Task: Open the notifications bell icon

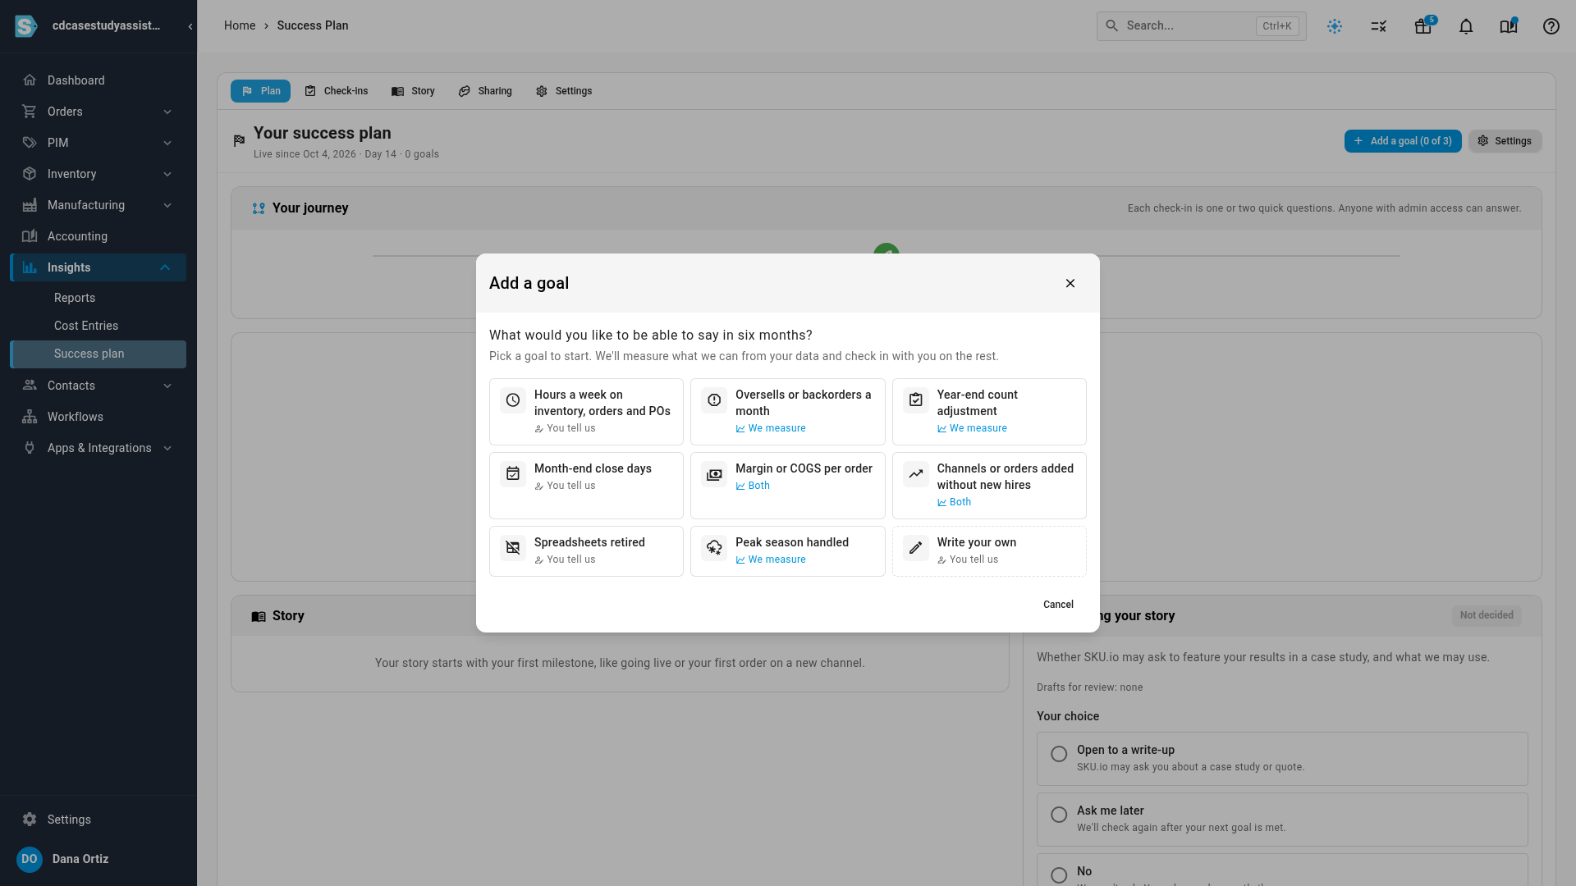Action: tap(1466, 26)
